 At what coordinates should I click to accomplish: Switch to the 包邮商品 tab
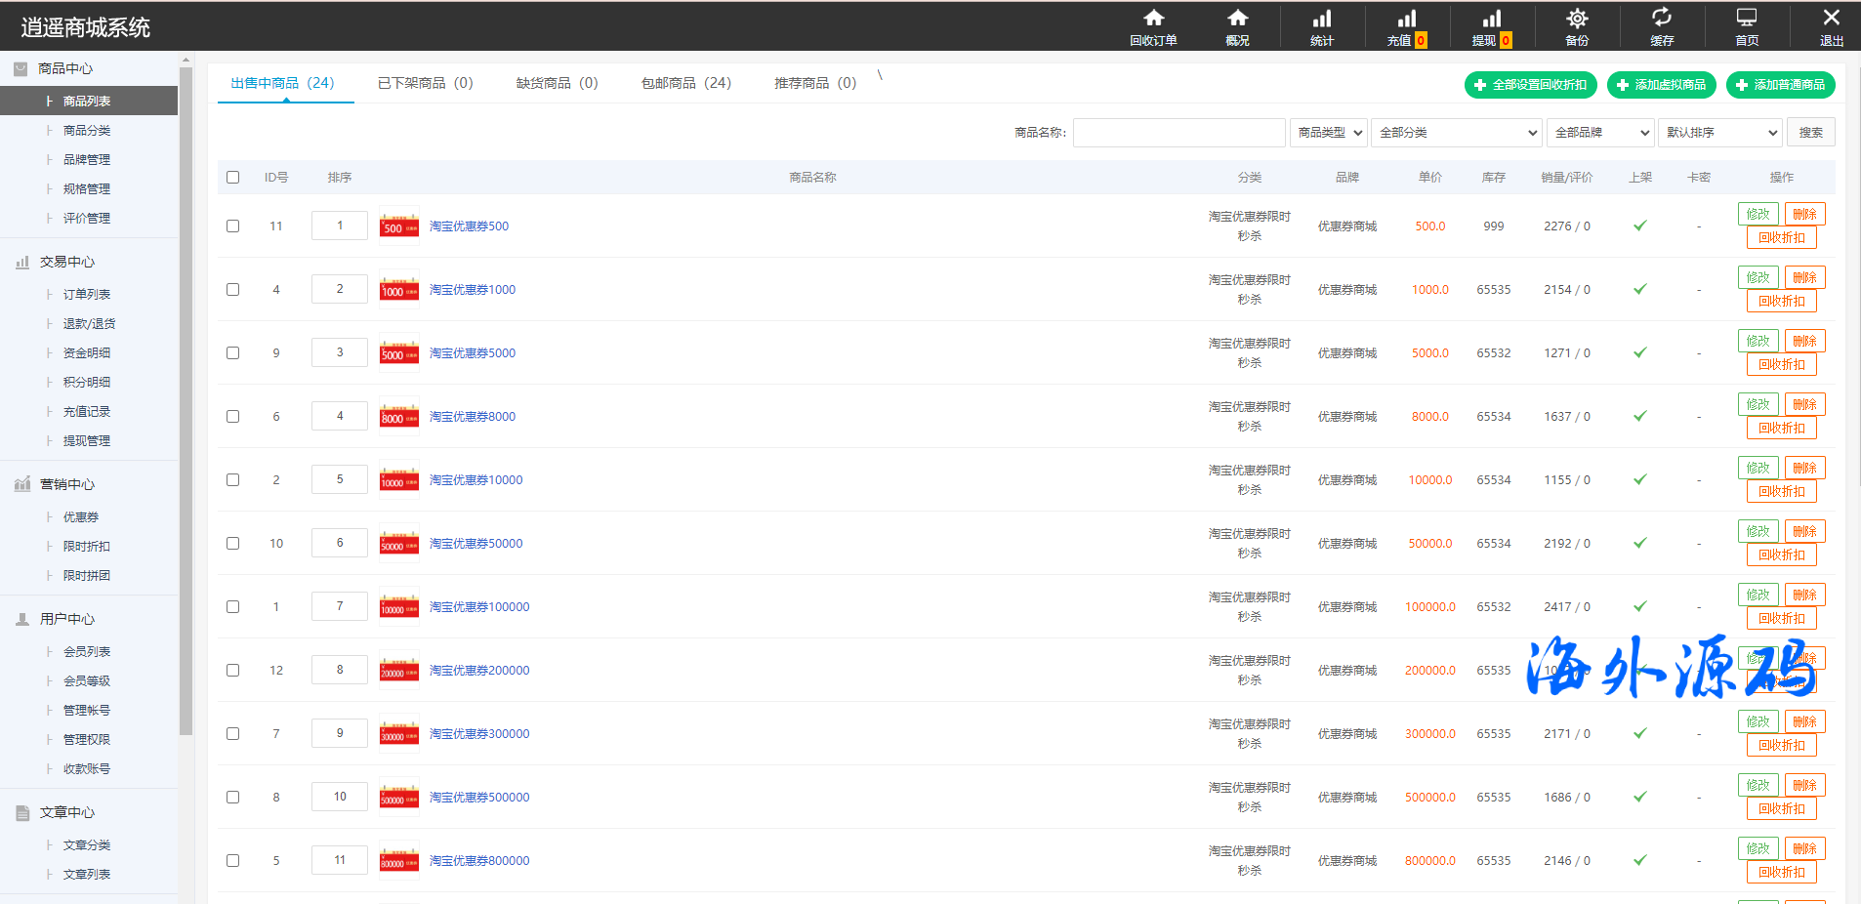click(685, 83)
